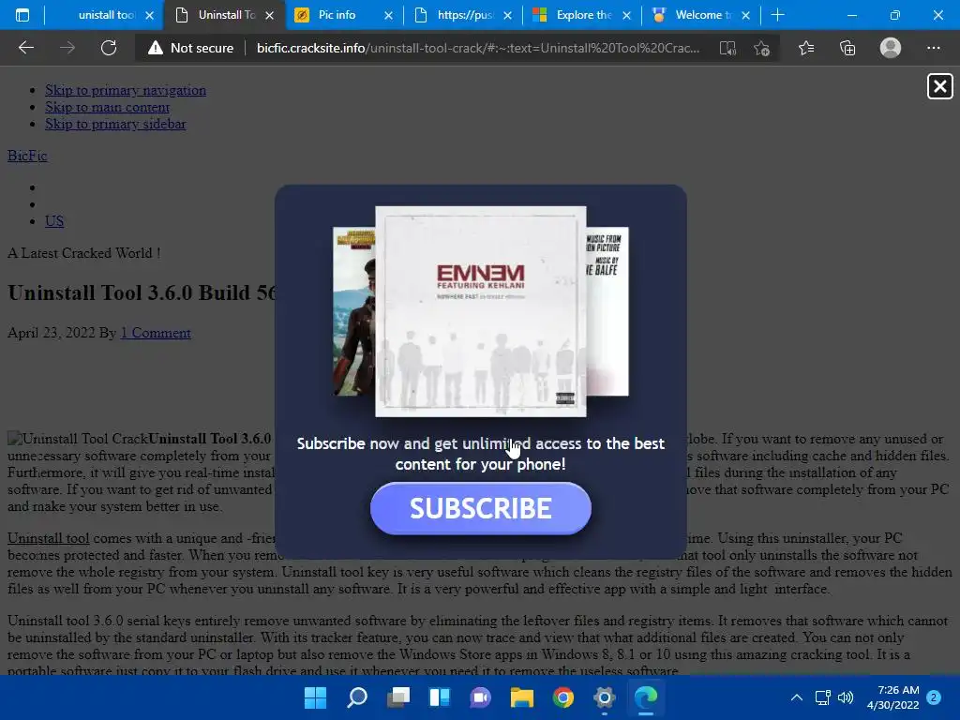Close the 'unistall tool' tab
Image resolution: width=960 pixels, height=720 pixels.
coord(149,15)
